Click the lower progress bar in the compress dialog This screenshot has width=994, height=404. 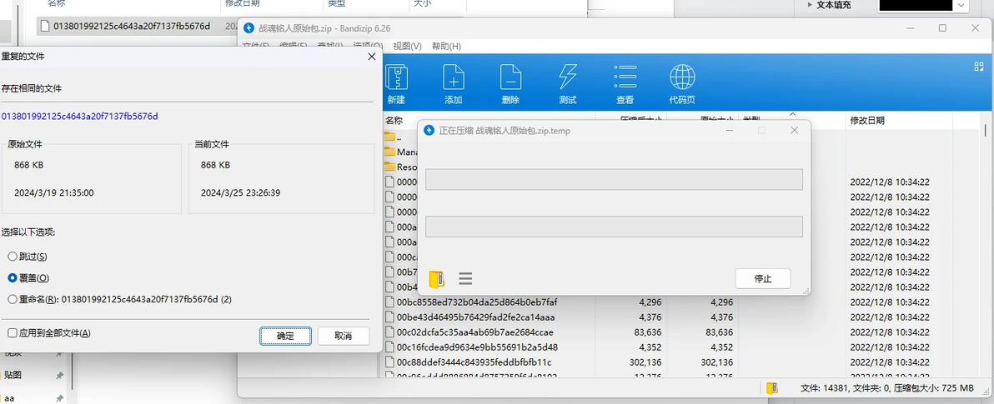pyautogui.click(x=614, y=227)
